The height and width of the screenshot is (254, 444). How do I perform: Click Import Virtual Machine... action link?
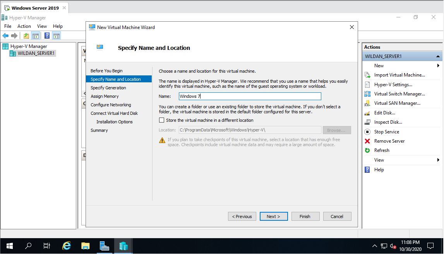399,75
